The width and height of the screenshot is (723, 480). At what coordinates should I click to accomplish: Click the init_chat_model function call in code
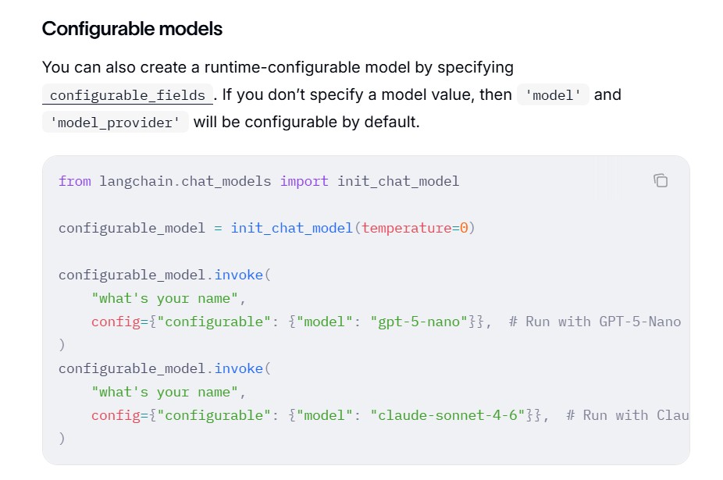(291, 228)
